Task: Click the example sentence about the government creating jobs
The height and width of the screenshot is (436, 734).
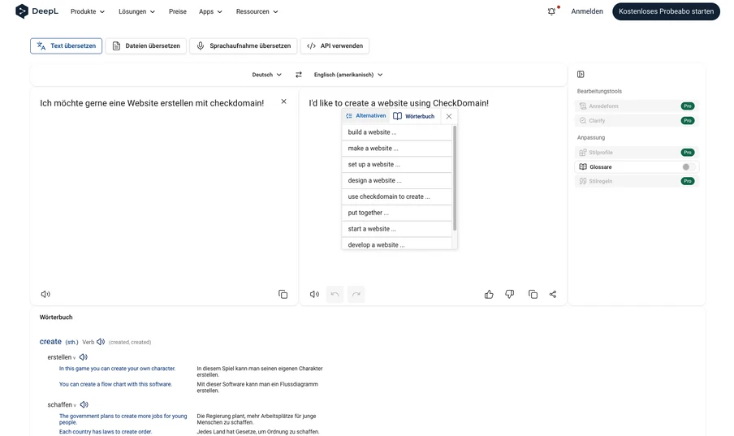Action: point(123,419)
